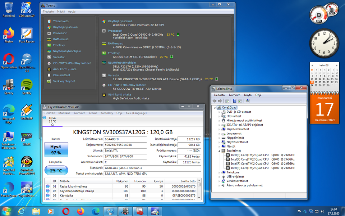Expand the Näyttösovittimet device category
The width and height of the screenshot is (345, 216).
tap(220, 142)
